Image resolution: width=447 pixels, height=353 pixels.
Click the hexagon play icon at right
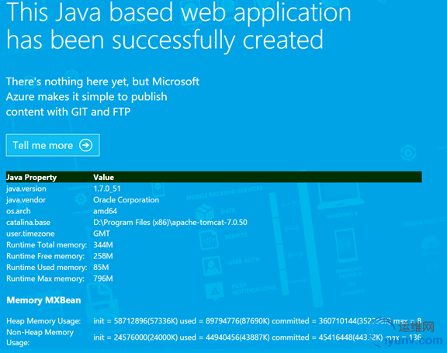coord(408,153)
